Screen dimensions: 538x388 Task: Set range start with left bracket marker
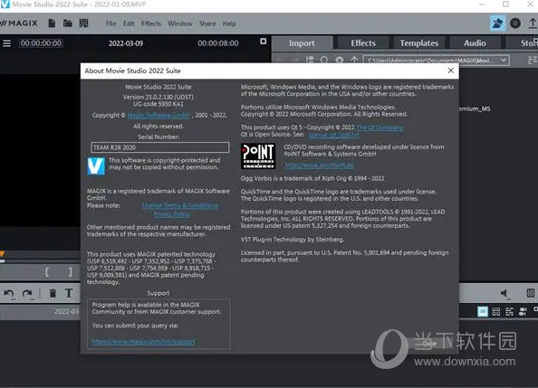pyautogui.click(x=47, y=272)
